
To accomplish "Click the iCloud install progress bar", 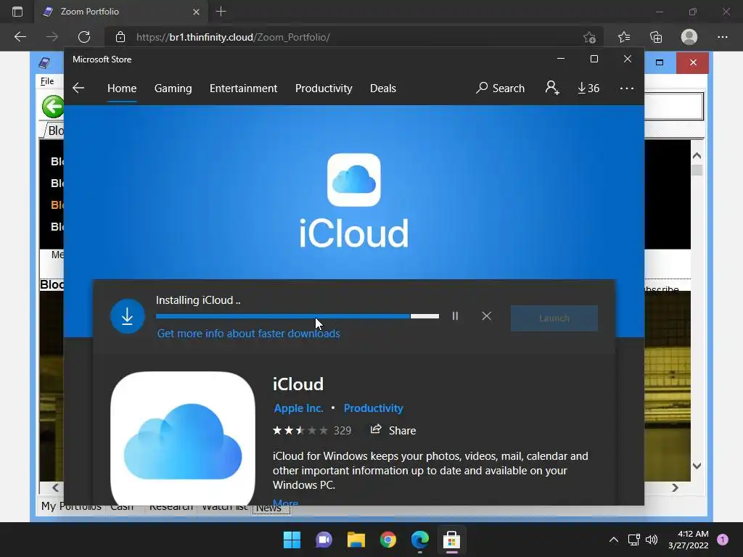I will (297, 316).
